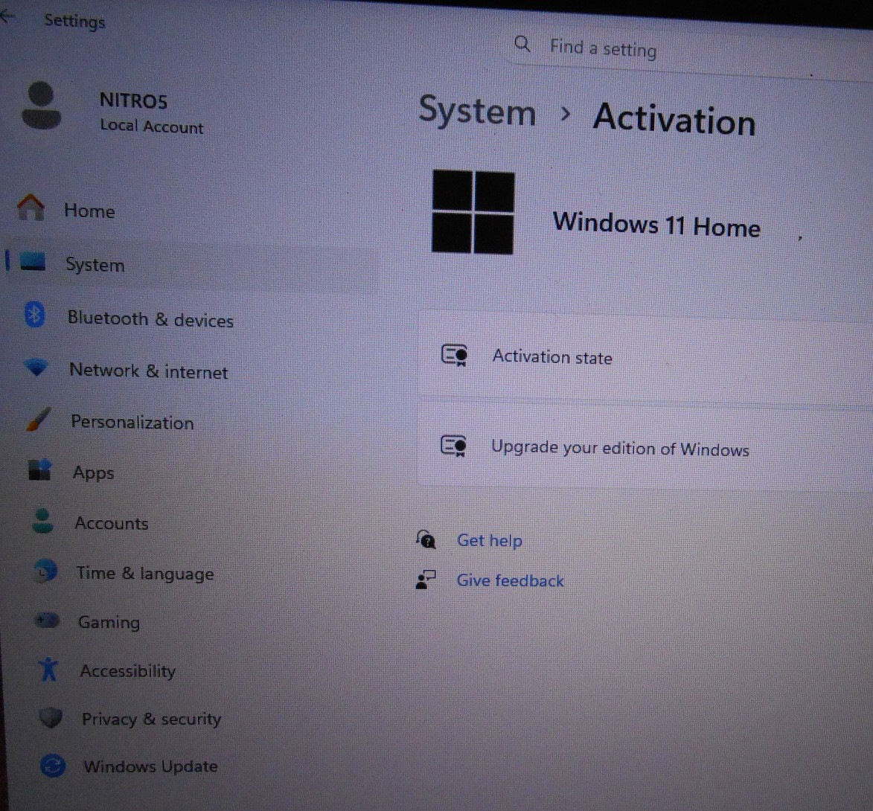Click the Time & language globe icon

pos(45,571)
